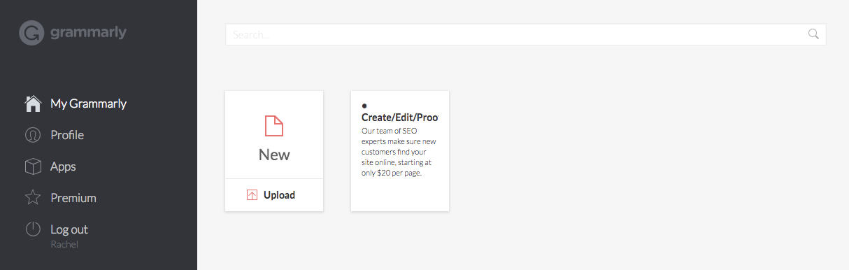
Task: Click the Log out text link
Action: [x=69, y=229]
